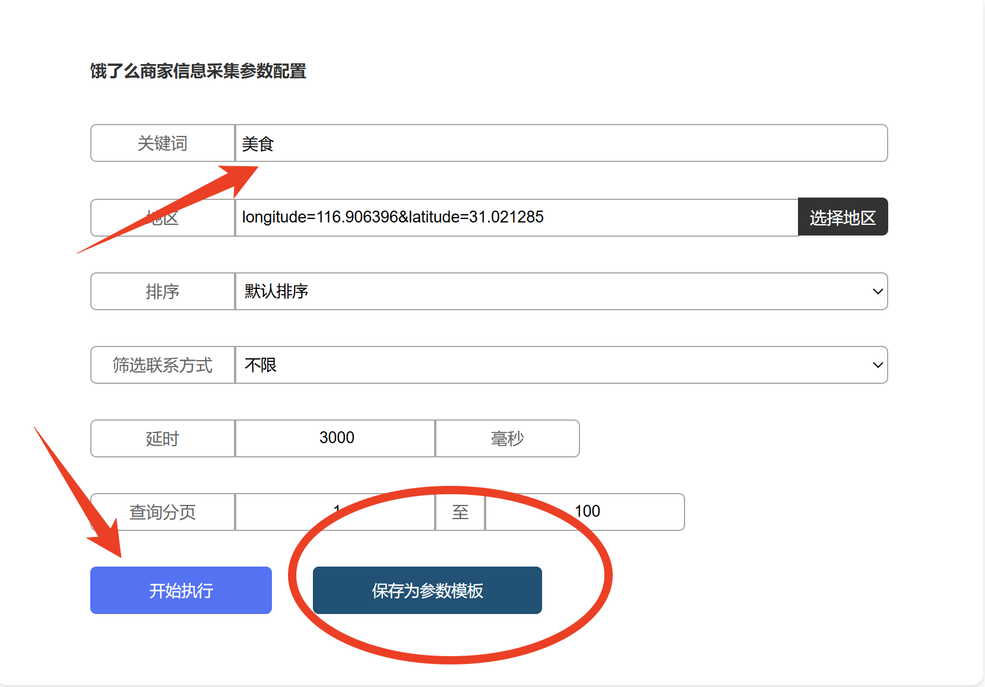Viewport: 985px width, 687px height.
Task: Click the chevron arrow of 排序 select
Action: [878, 291]
